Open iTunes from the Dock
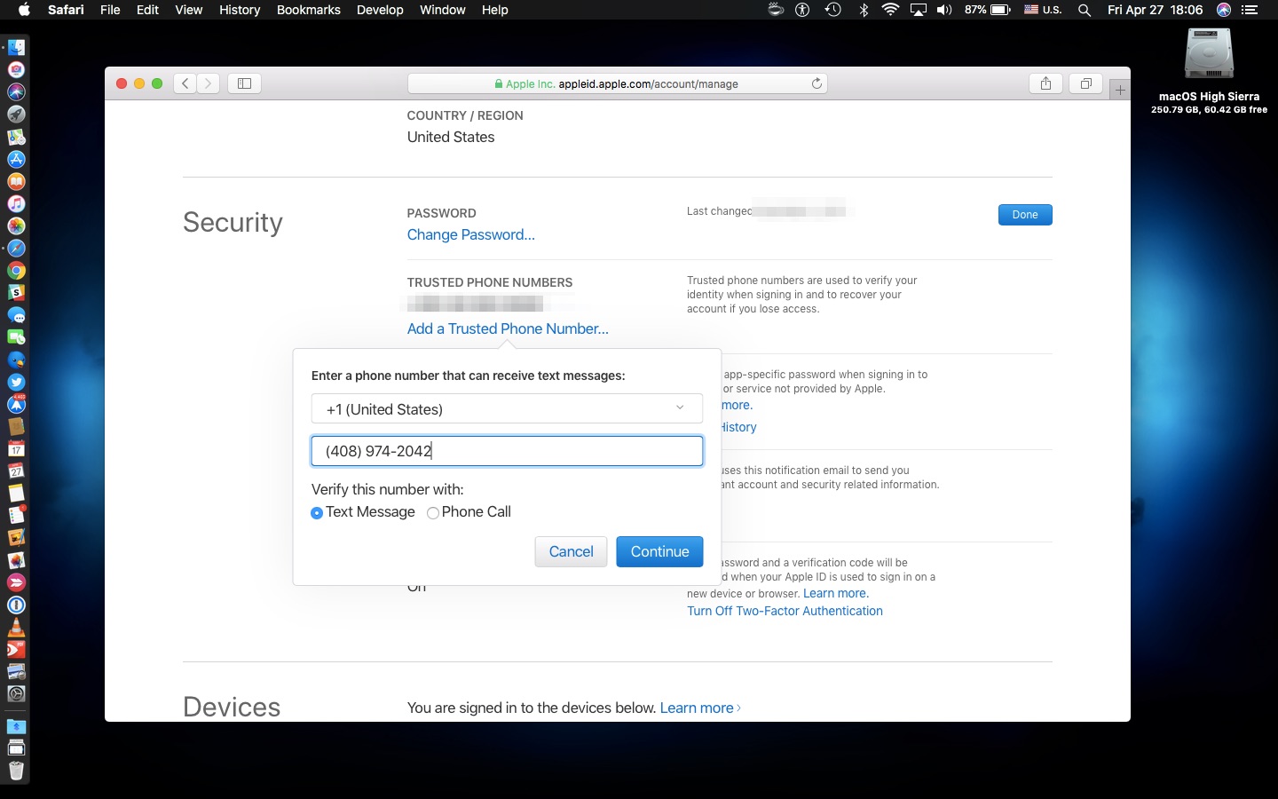This screenshot has width=1278, height=799. [16, 203]
